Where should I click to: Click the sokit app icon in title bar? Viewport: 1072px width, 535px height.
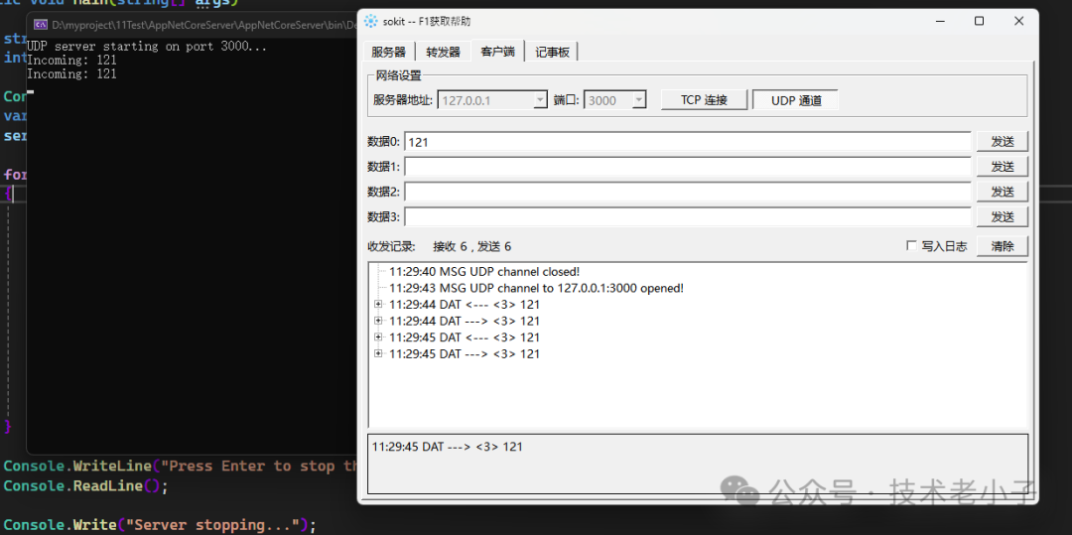(371, 21)
